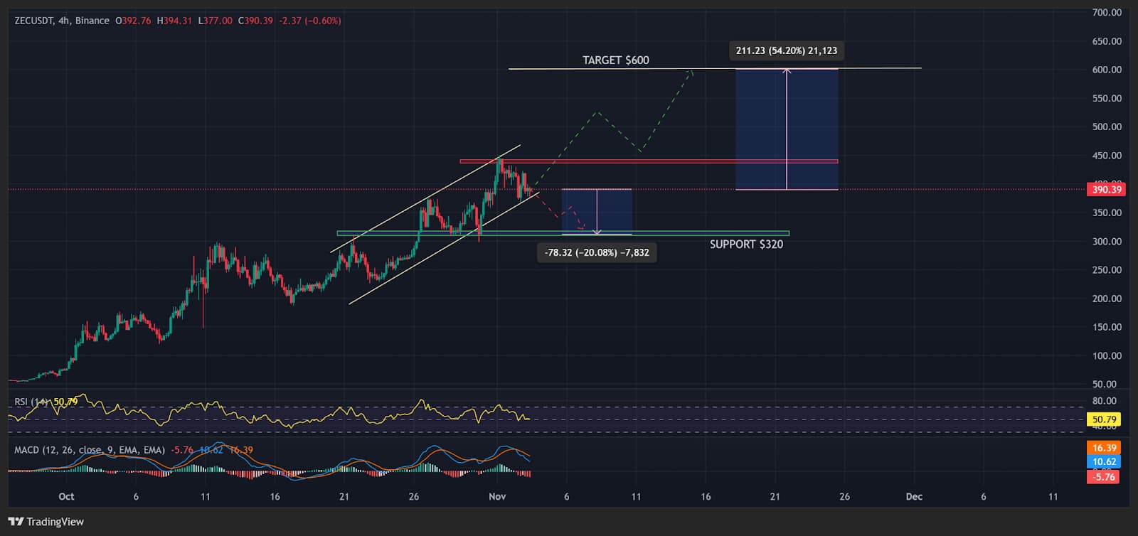This screenshot has height=536, width=1138.
Task: Click the -78.32 (-20.08%) measurement label
Action: (596, 252)
